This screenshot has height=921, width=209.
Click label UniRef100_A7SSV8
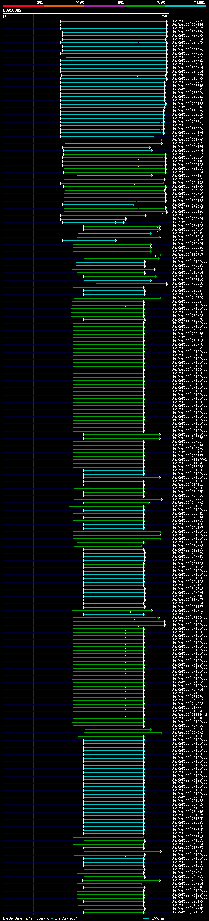tap(187, 837)
